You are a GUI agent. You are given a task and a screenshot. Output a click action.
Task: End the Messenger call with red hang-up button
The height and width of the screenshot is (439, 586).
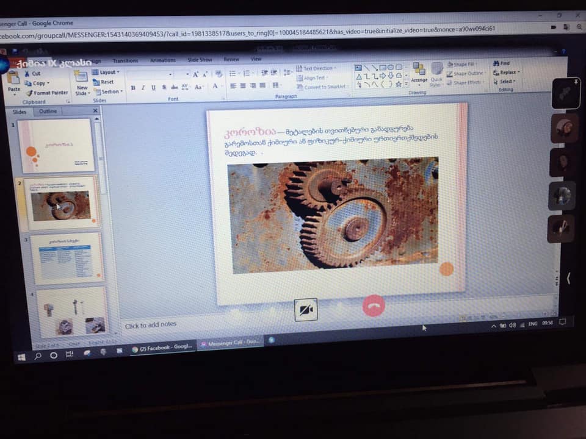coord(374,305)
